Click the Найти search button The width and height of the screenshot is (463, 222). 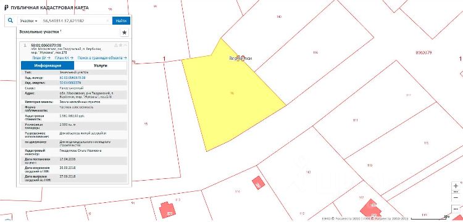point(121,21)
